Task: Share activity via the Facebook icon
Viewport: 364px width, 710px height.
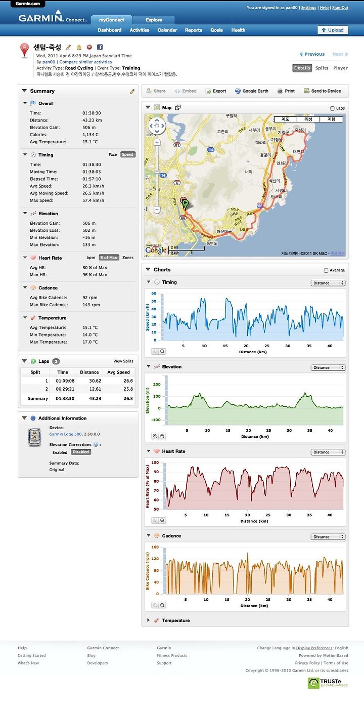Action: click(100, 47)
